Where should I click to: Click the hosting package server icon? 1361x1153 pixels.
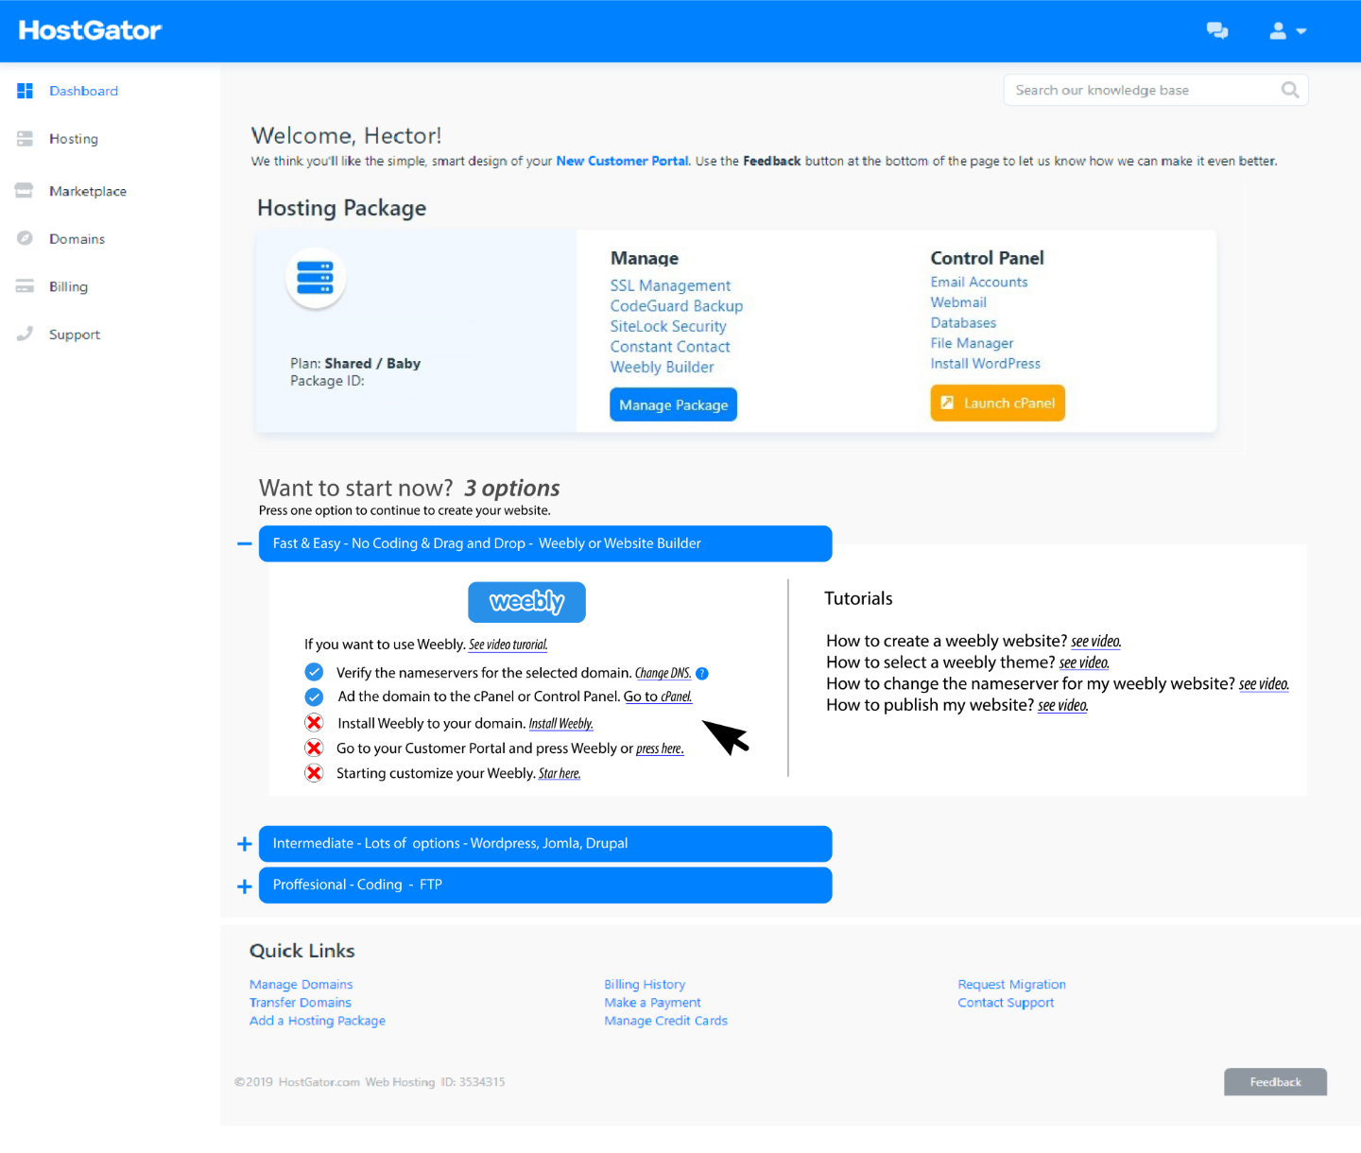pos(316,278)
